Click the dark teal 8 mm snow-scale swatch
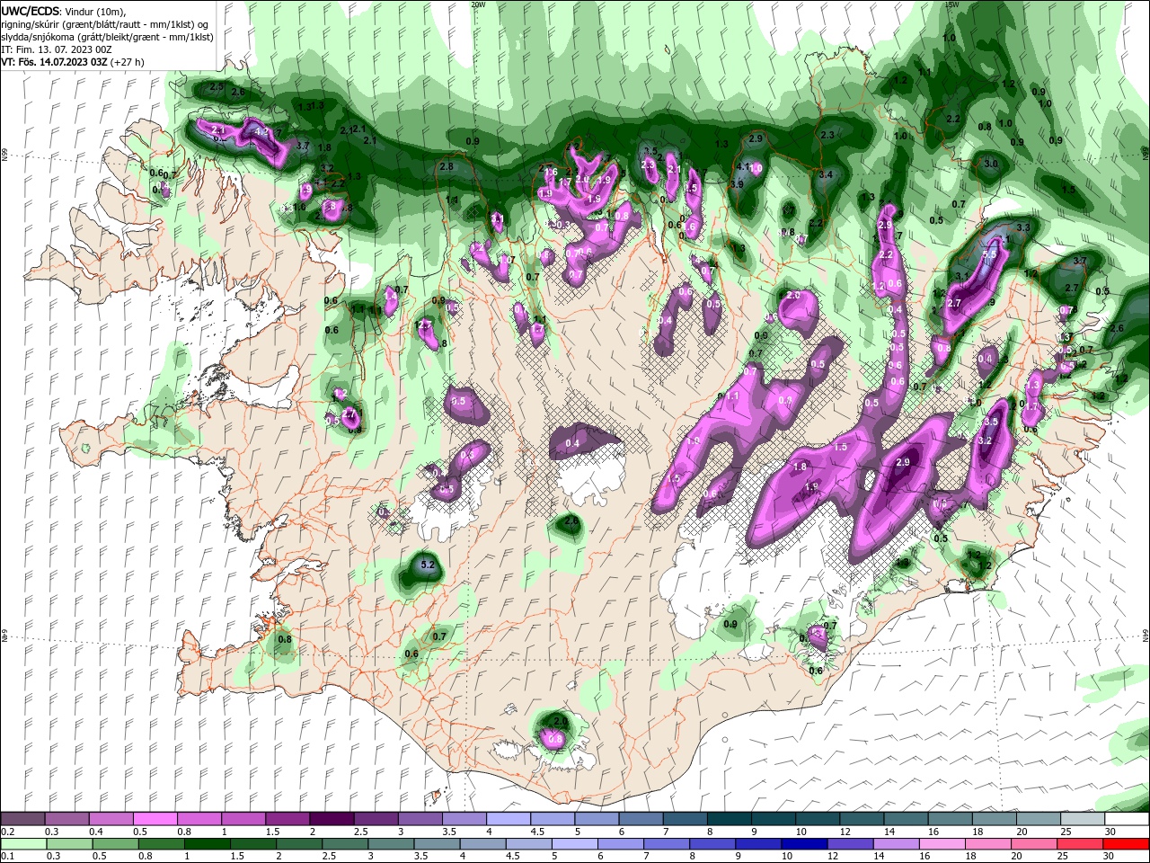Image resolution: width=1150 pixels, height=863 pixels. (x=730, y=819)
